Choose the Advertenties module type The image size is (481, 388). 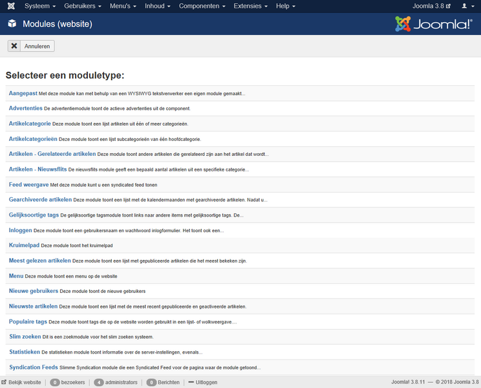pyautogui.click(x=25, y=108)
